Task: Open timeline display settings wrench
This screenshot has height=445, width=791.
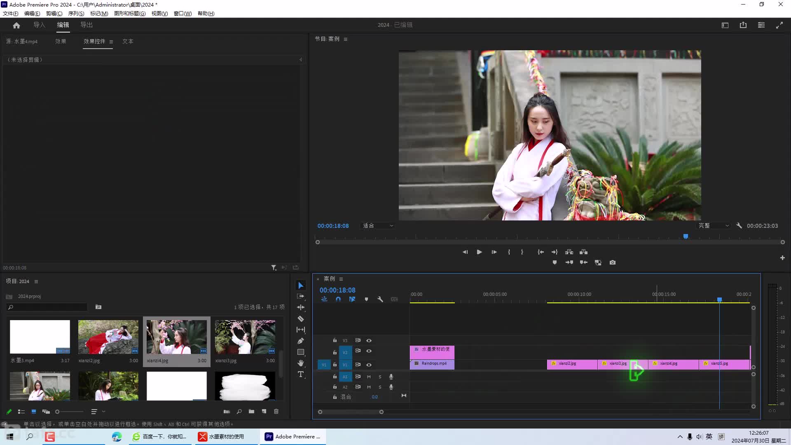Action: point(380,300)
